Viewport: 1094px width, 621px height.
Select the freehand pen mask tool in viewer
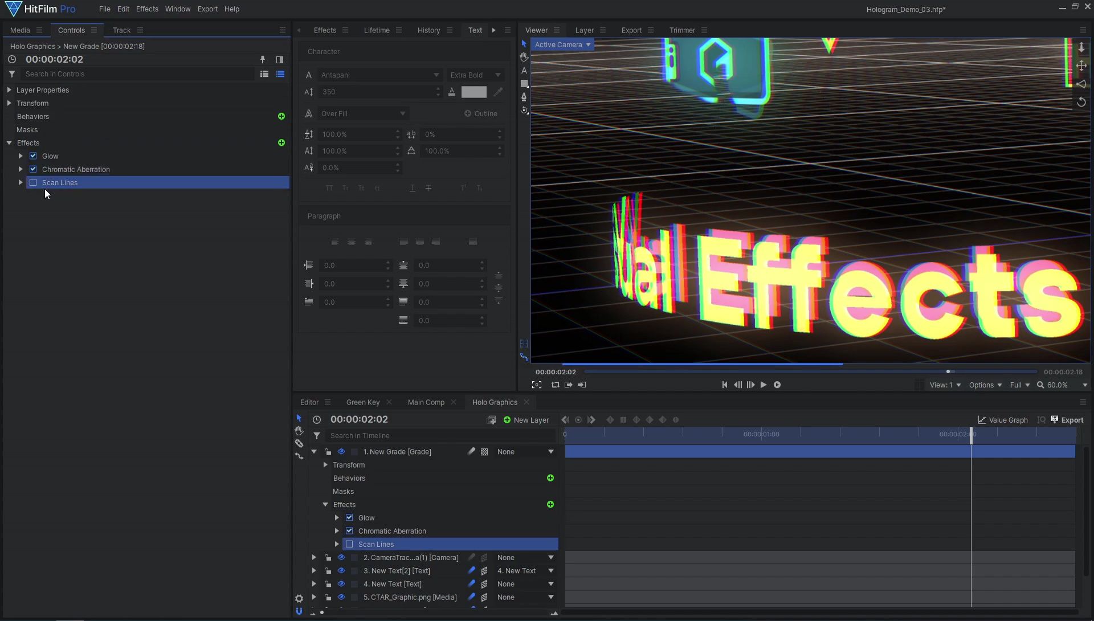point(524,97)
